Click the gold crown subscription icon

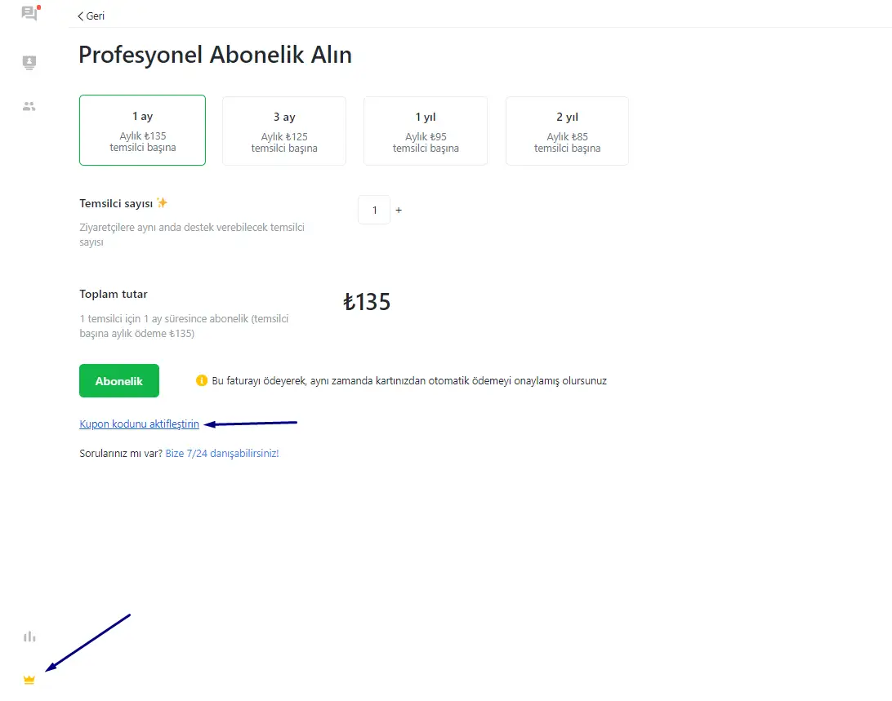click(x=29, y=680)
